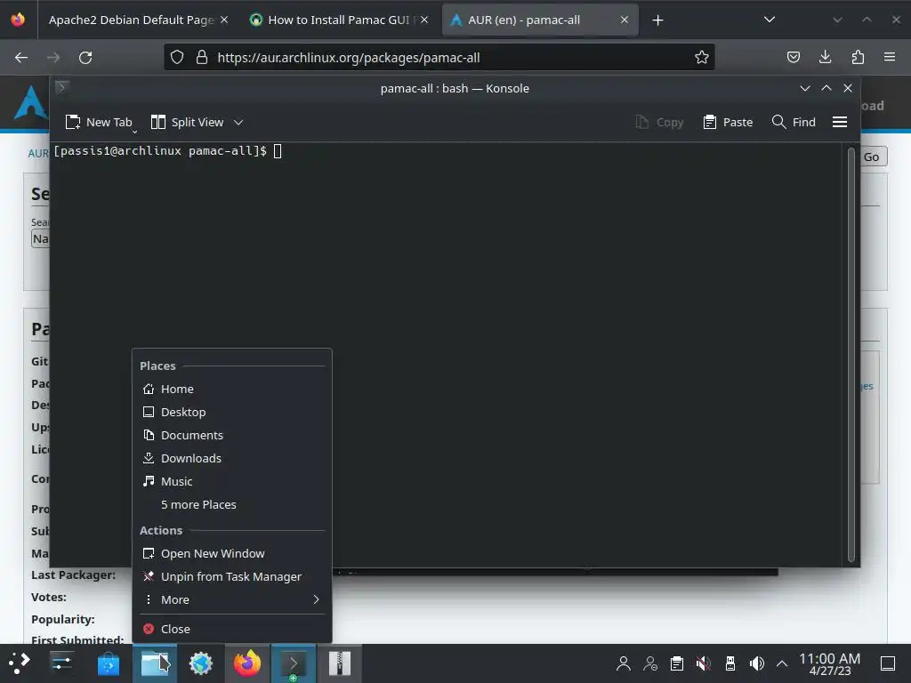911x683 pixels.
Task: Open the Ark archive taskbar icon
Action: coord(340,663)
